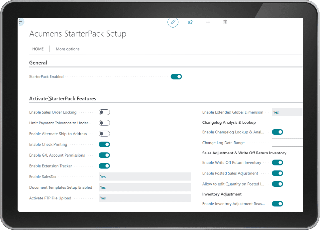
Task: Click the trash delete icon
Action: pos(225,22)
